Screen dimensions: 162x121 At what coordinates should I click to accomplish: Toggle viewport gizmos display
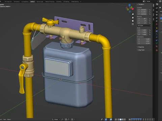coord(106,119)
